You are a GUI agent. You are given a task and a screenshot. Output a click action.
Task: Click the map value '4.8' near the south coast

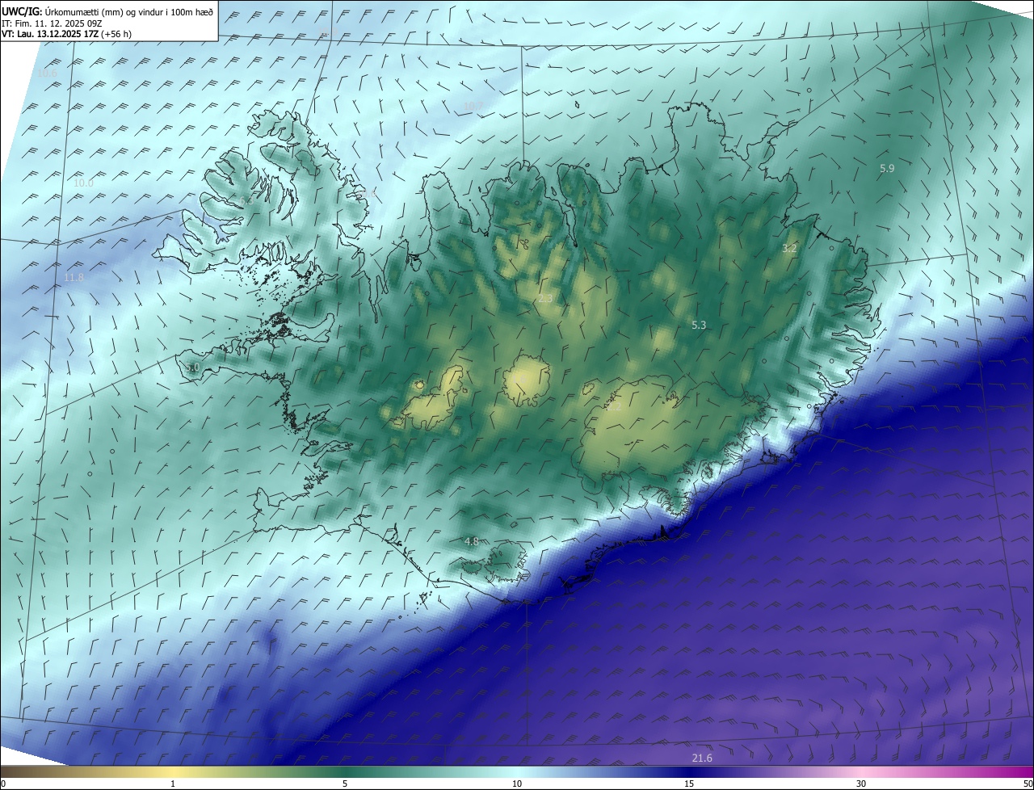[x=472, y=541]
